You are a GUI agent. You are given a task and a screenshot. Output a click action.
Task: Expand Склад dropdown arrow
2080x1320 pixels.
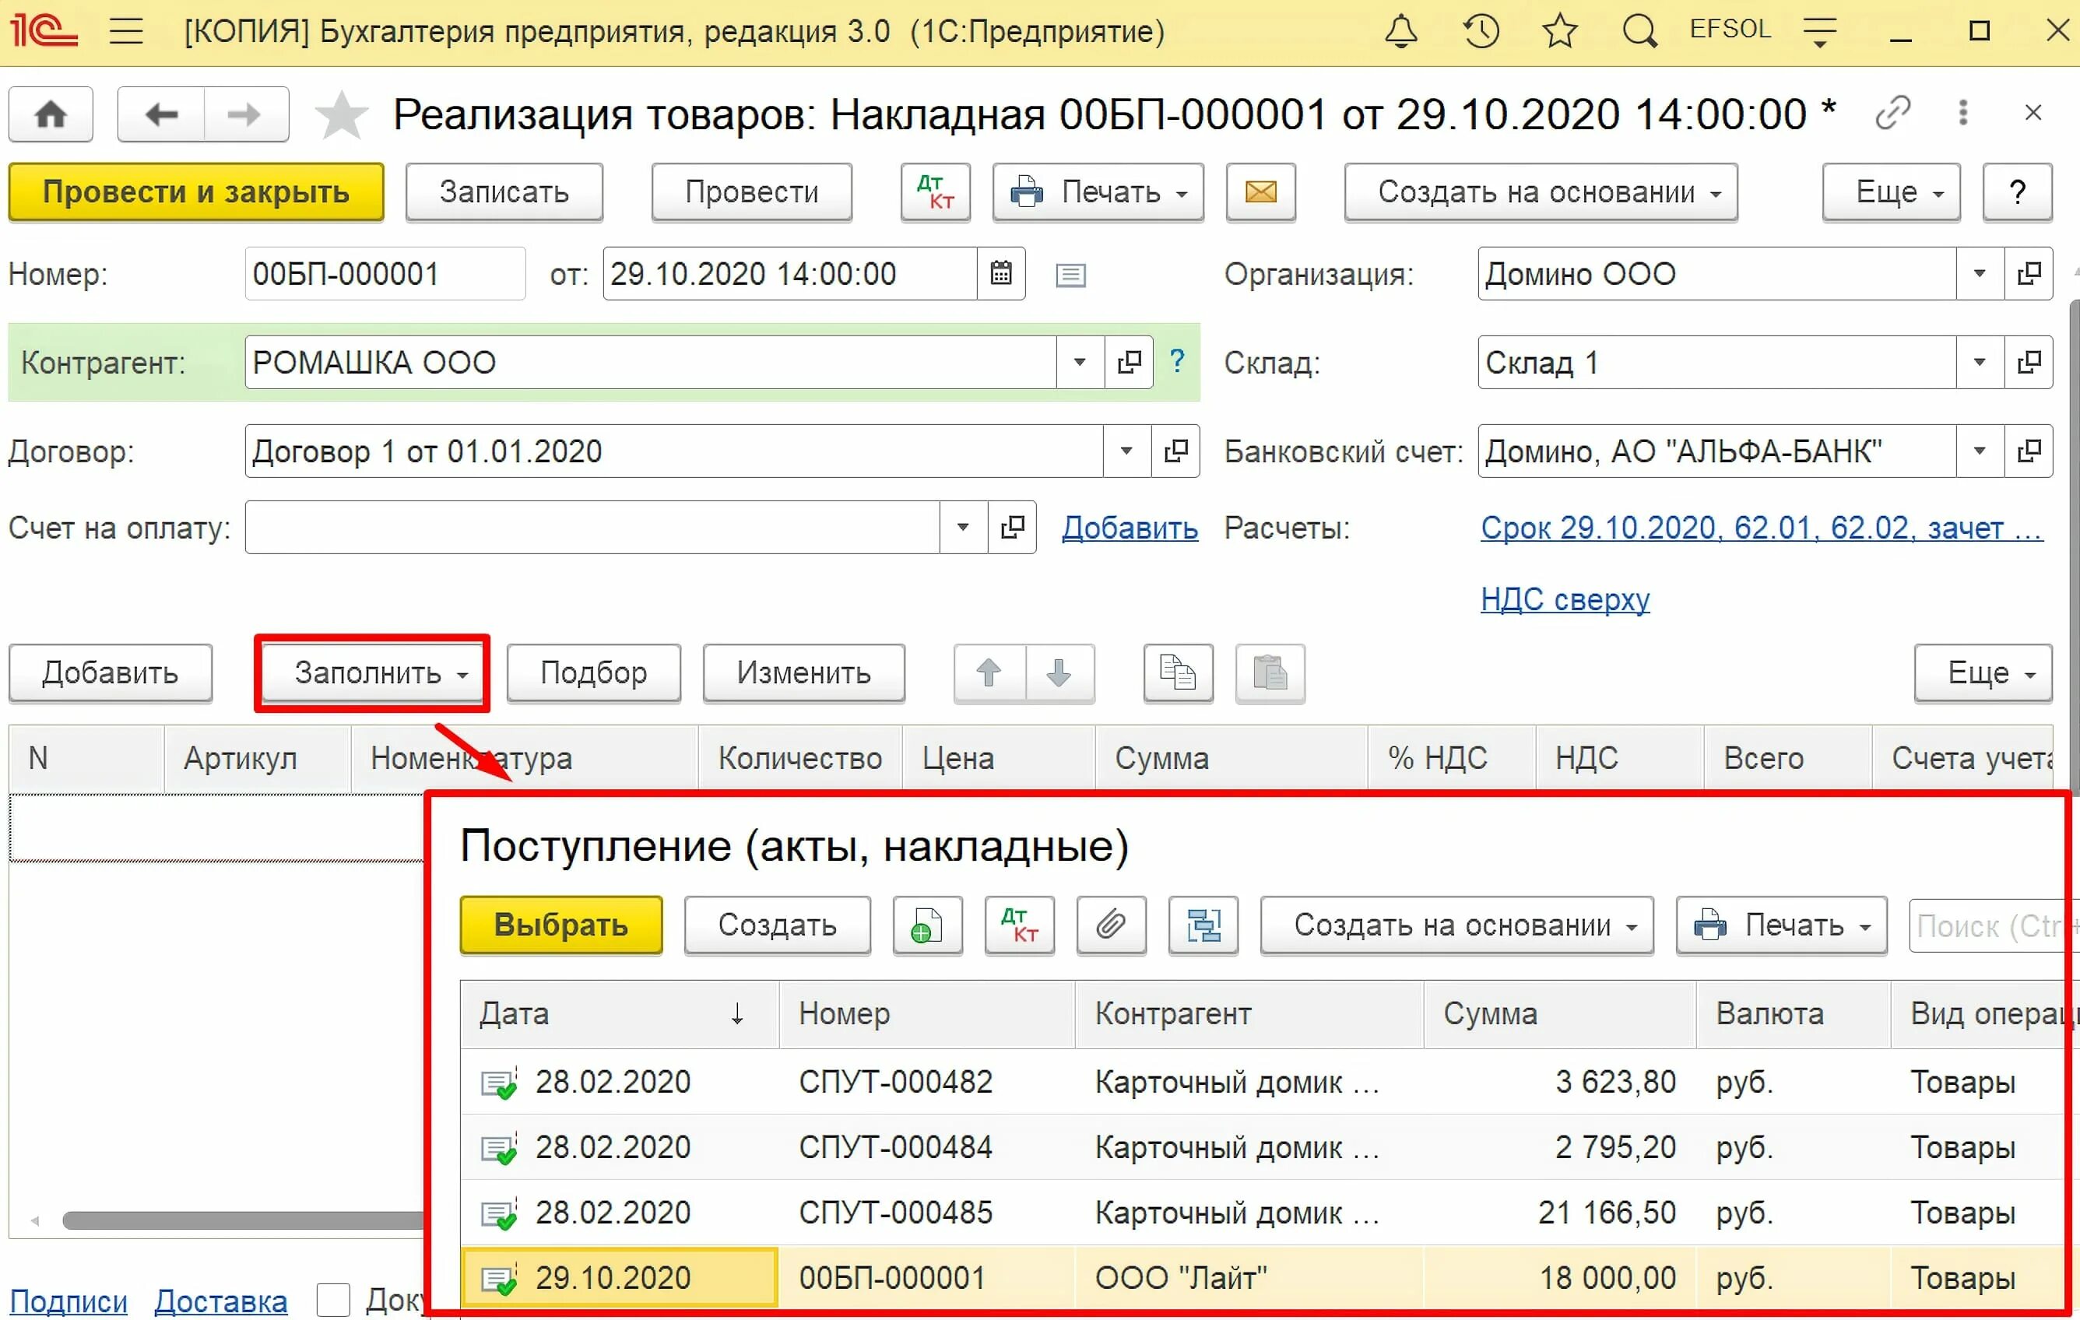tap(1979, 362)
